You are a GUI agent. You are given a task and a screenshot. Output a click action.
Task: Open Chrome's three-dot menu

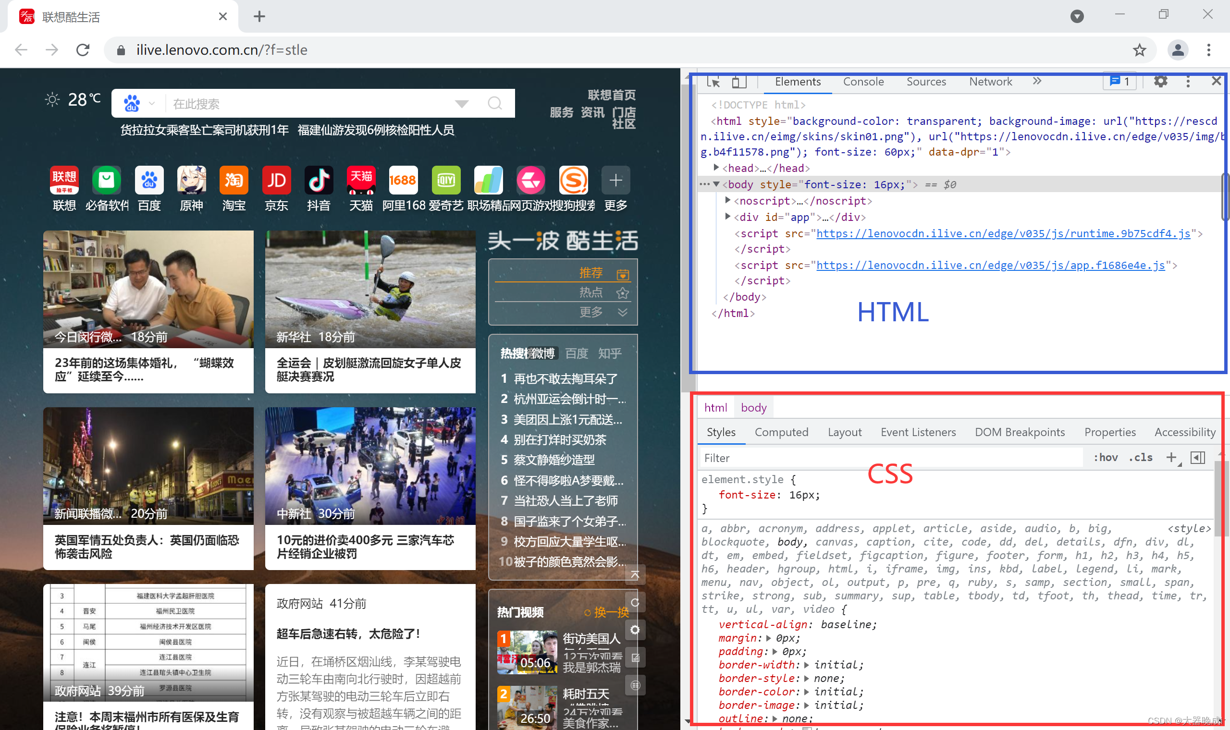pyautogui.click(x=1208, y=49)
